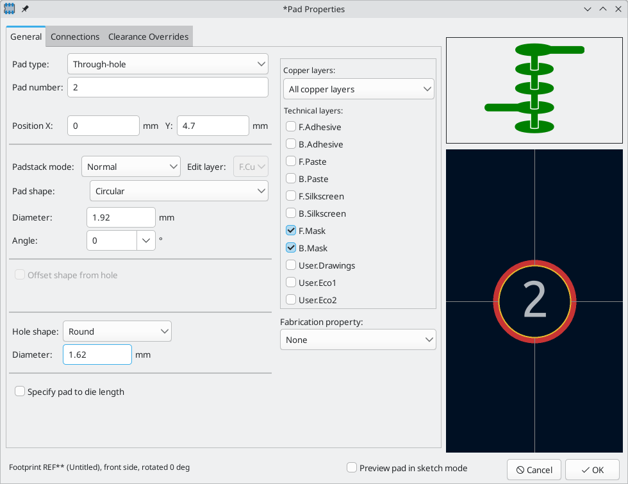
Task: Open the Copper layers dropdown
Action: (358, 89)
